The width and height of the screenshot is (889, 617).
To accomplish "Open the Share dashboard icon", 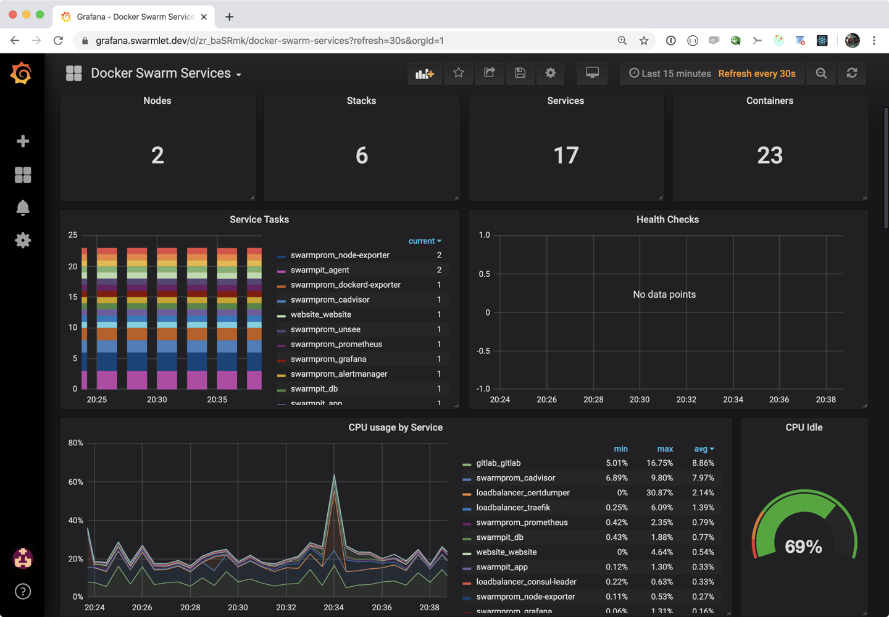I will 489,73.
